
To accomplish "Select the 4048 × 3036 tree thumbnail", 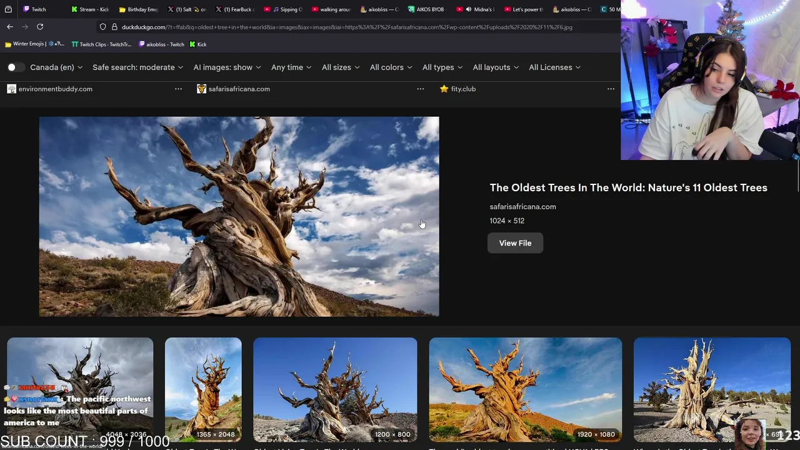I will point(80,389).
